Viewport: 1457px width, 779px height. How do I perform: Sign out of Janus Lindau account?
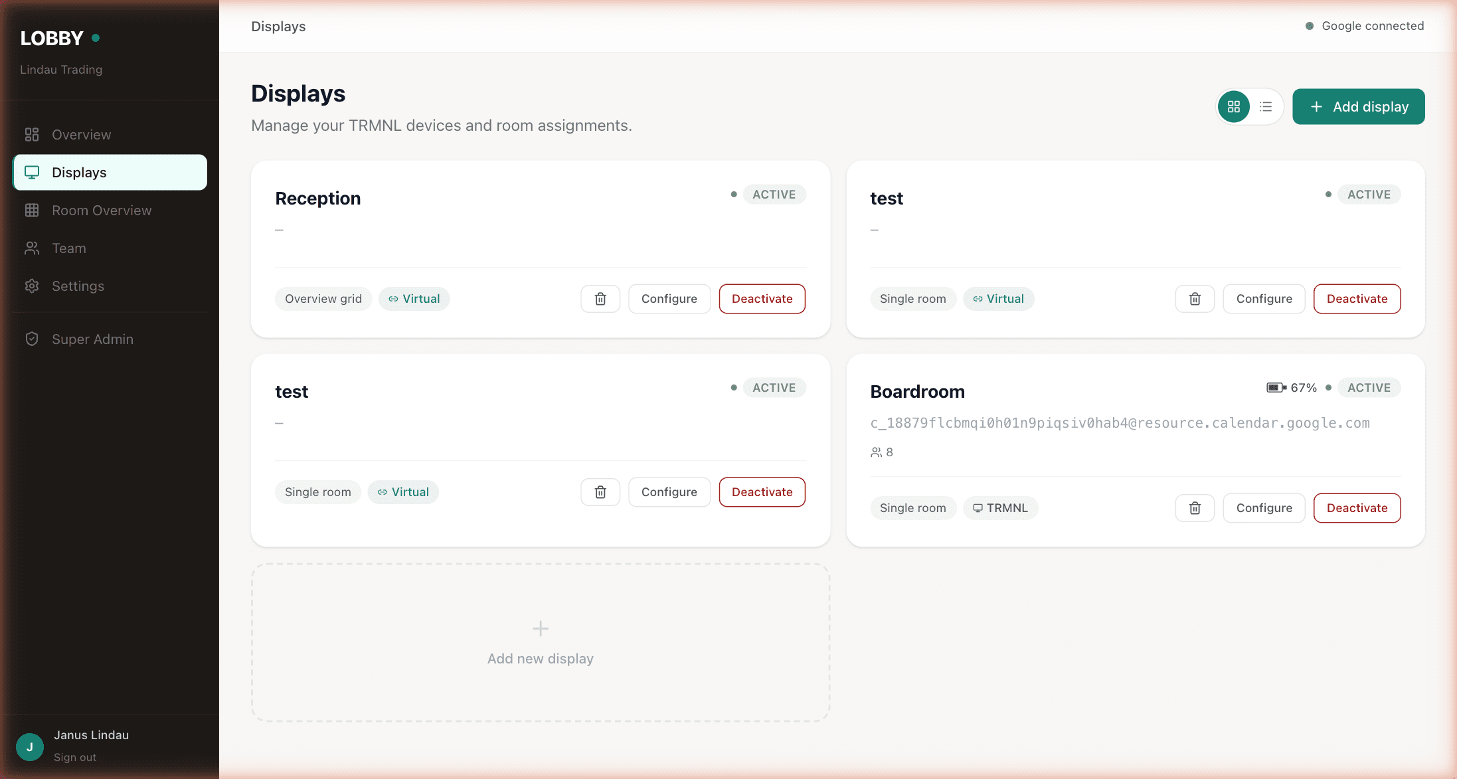[75, 757]
